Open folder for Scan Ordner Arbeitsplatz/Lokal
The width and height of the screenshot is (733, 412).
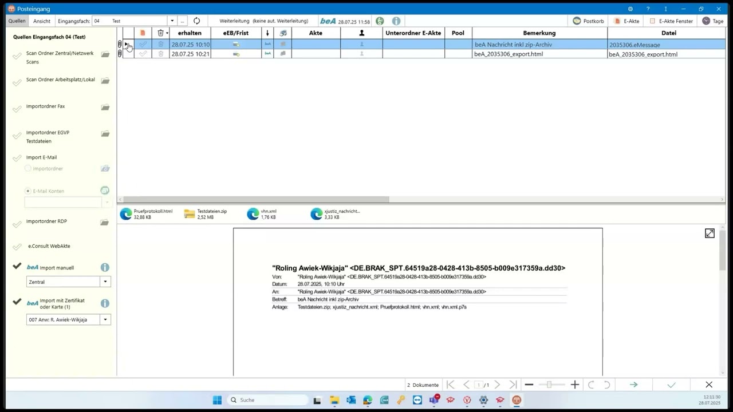pos(105,81)
